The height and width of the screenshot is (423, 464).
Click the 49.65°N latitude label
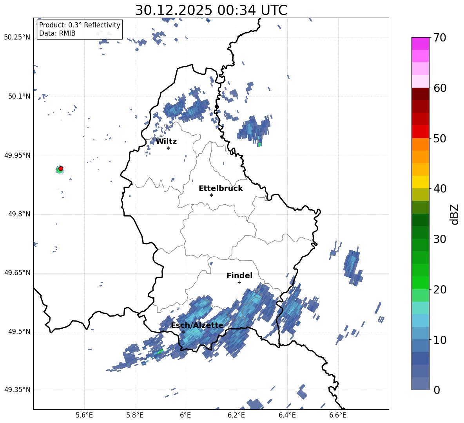[17, 273]
